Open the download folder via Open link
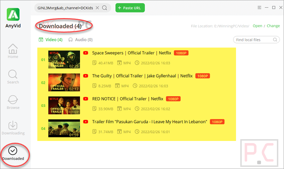 (257, 26)
